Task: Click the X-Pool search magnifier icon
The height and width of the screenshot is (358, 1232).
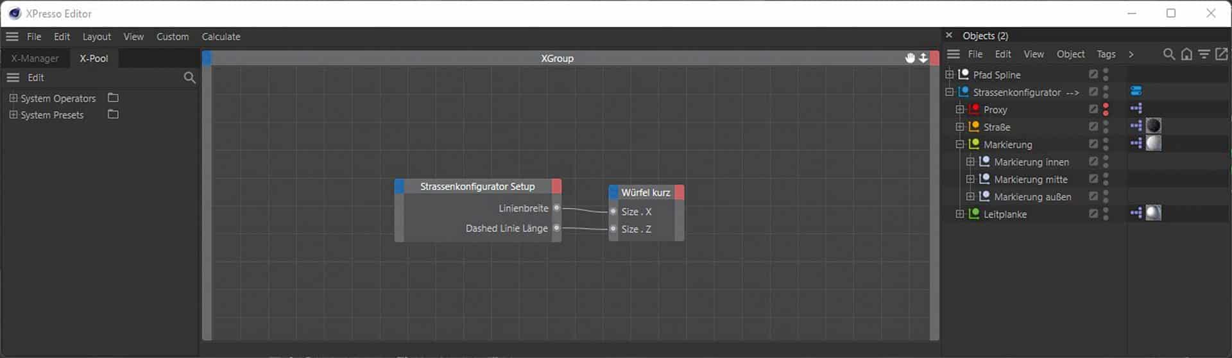Action: click(189, 78)
